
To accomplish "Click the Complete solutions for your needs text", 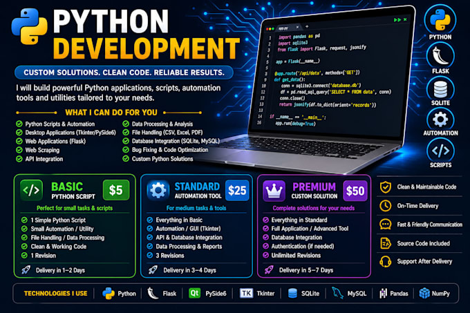I will click(x=314, y=208).
